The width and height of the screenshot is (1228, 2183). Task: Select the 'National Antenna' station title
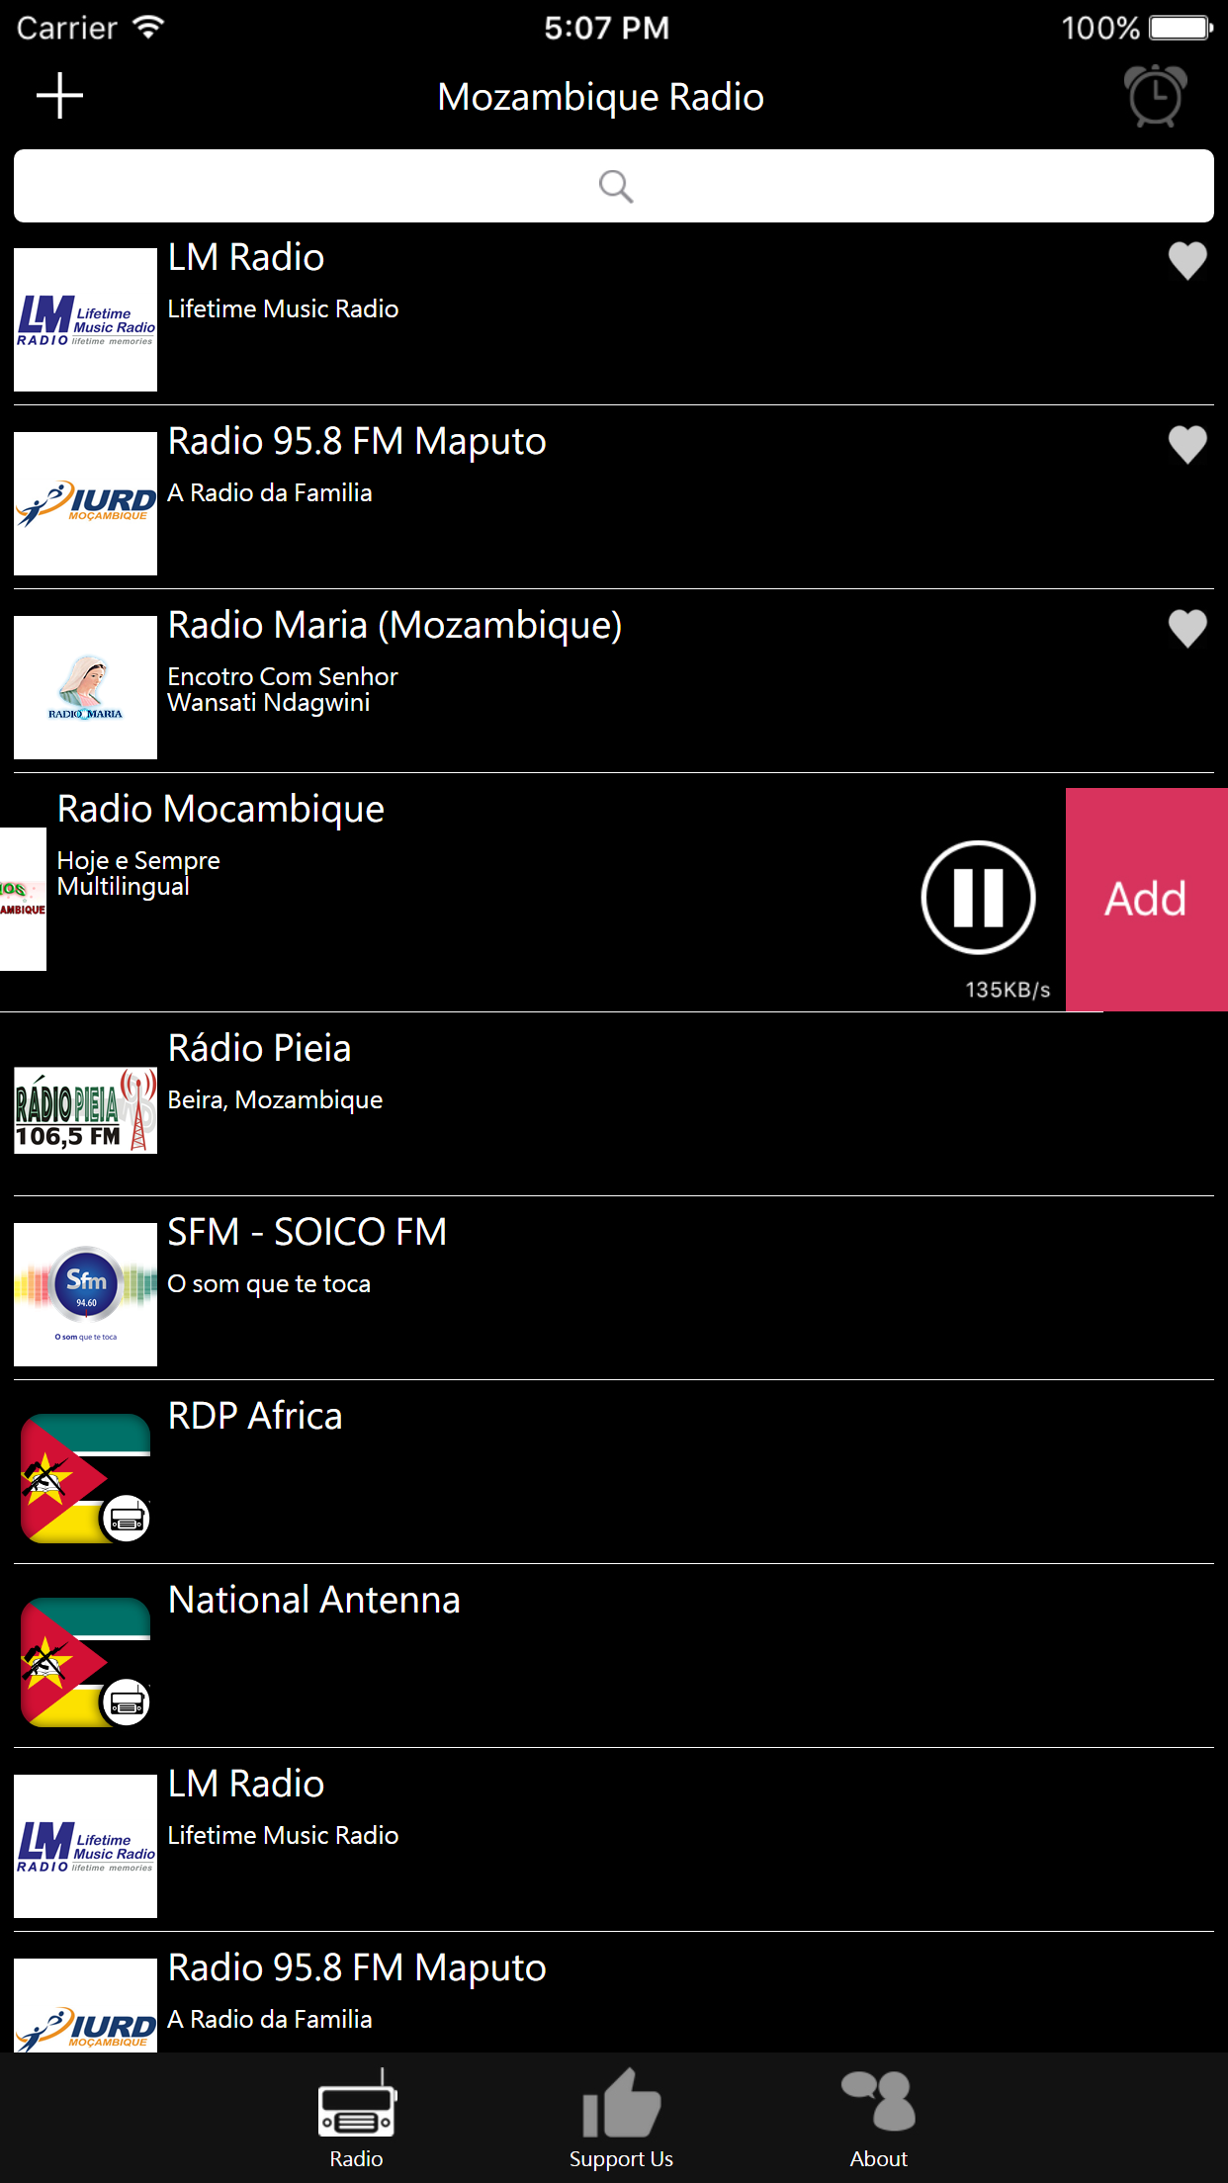point(314,1600)
